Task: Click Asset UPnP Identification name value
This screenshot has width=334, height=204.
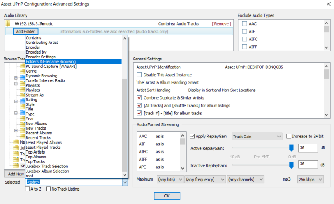Action: 254,67
